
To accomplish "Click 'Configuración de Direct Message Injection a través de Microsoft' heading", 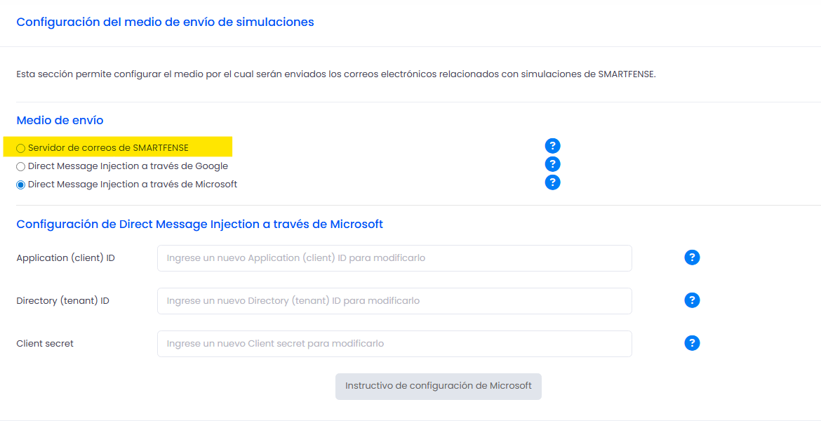I will (x=199, y=224).
